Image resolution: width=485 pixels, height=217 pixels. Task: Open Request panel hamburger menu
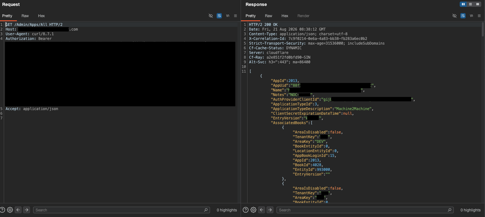point(236,16)
